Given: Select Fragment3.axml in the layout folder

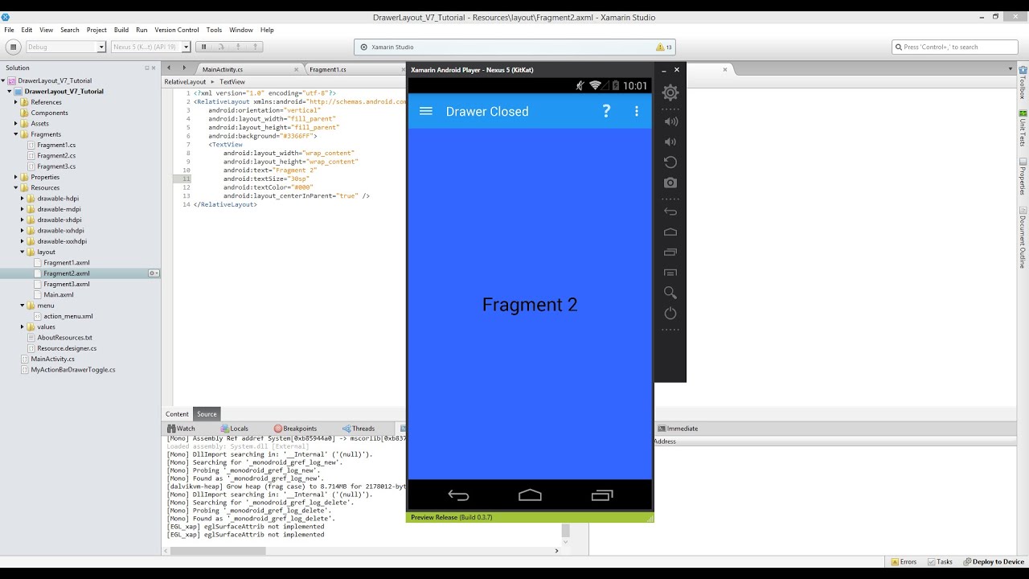Looking at the screenshot, I should click(x=67, y=284).
